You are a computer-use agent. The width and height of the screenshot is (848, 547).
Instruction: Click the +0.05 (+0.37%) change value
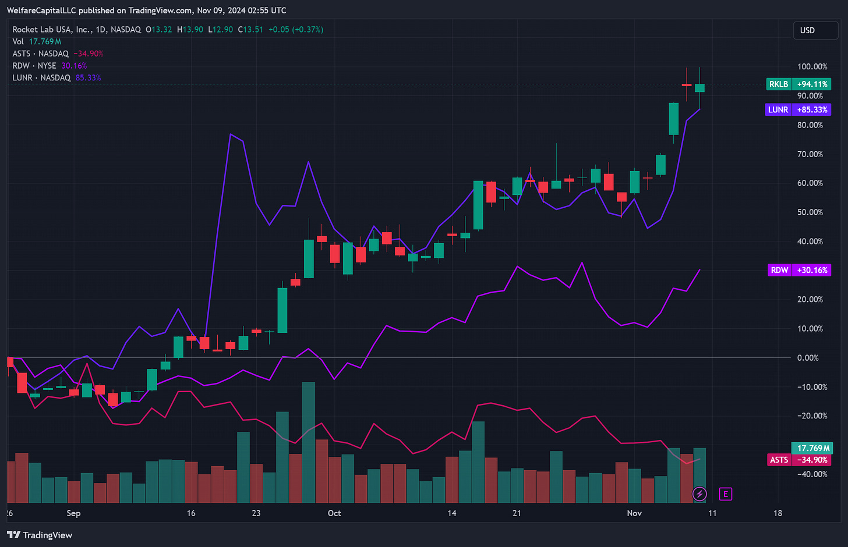[295, 29]
